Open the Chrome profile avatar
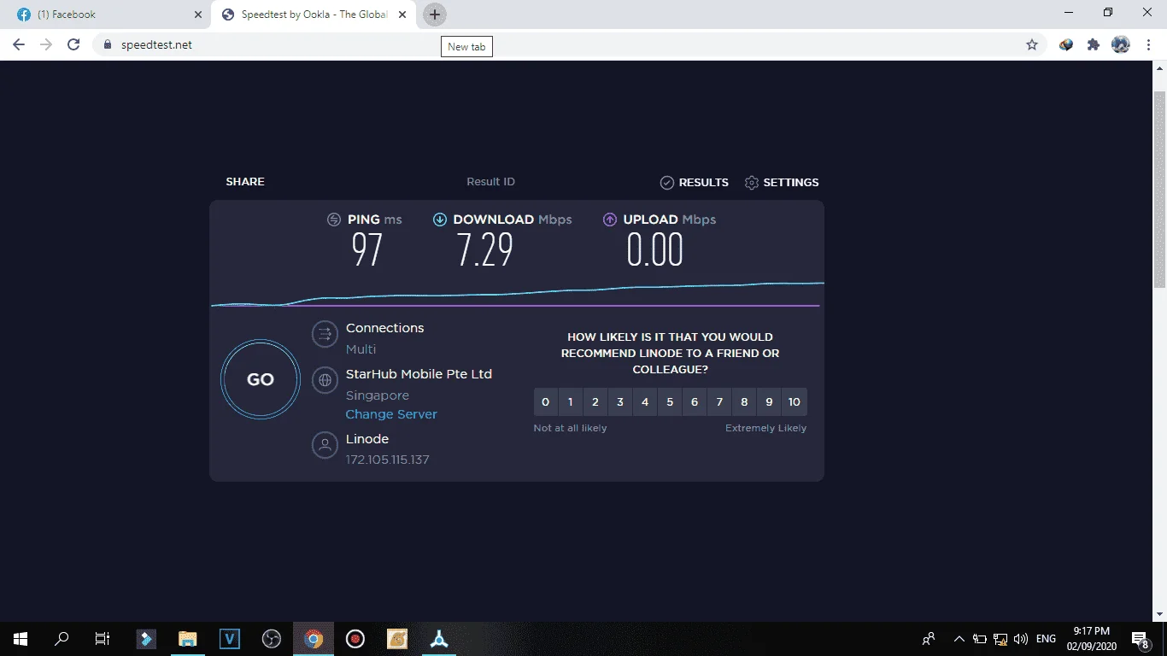This screenshot has width=1167, height=656. [x=1121, y=44]
